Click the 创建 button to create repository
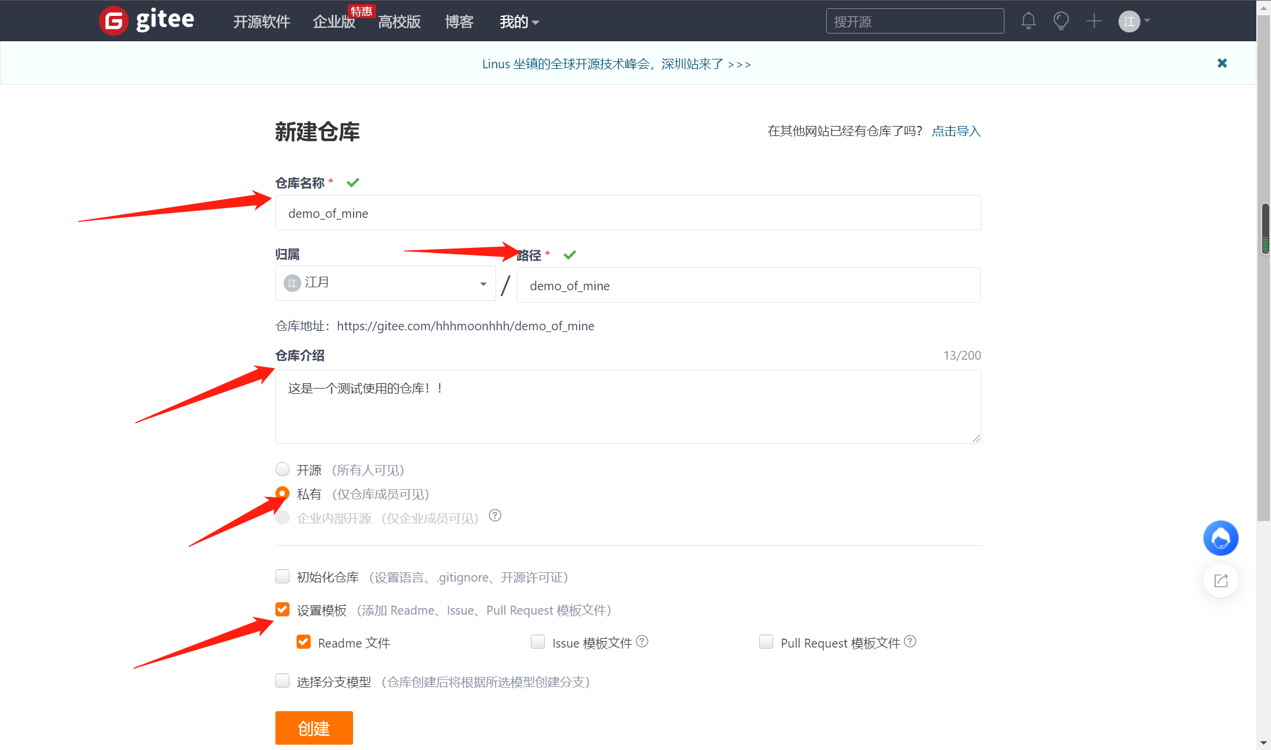This screenshot has height=750, width=1271. (314, 728)
